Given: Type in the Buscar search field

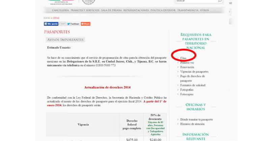Looking at the screenshot, I should coord(196,1).
